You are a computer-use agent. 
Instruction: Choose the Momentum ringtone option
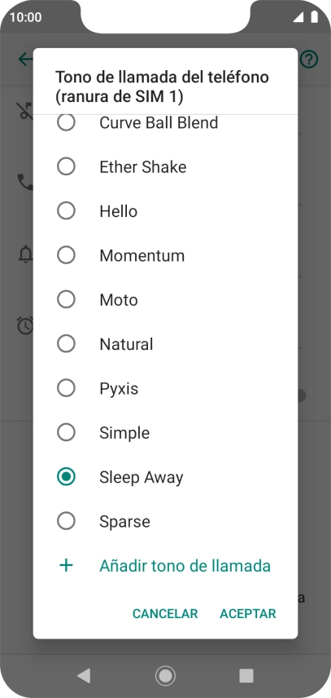point(166,255)
